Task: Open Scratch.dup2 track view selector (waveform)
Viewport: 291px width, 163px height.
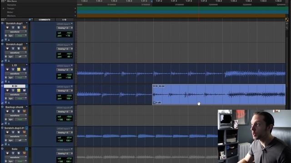Action: click(15, 53)
